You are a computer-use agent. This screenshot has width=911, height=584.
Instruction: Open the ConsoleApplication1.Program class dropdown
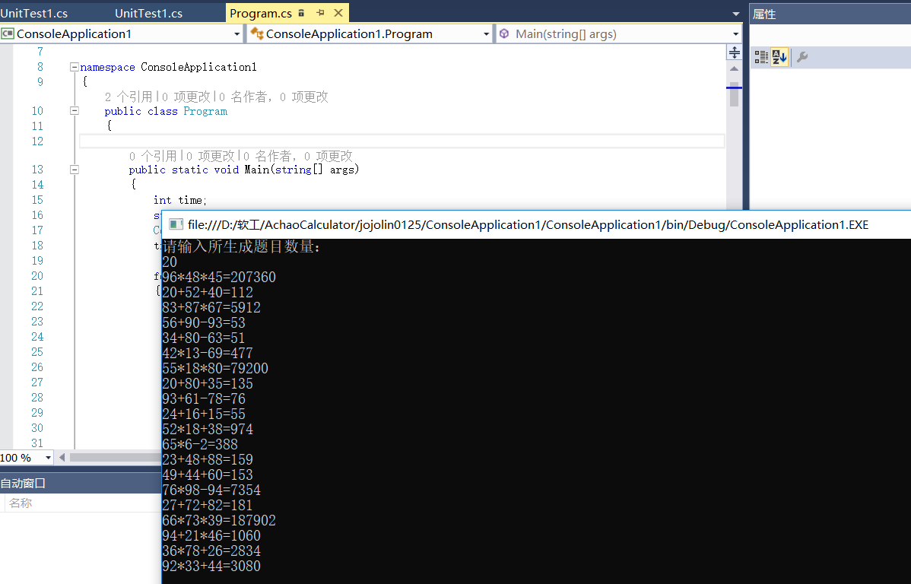pyautogui.click(x=486, y=34)
